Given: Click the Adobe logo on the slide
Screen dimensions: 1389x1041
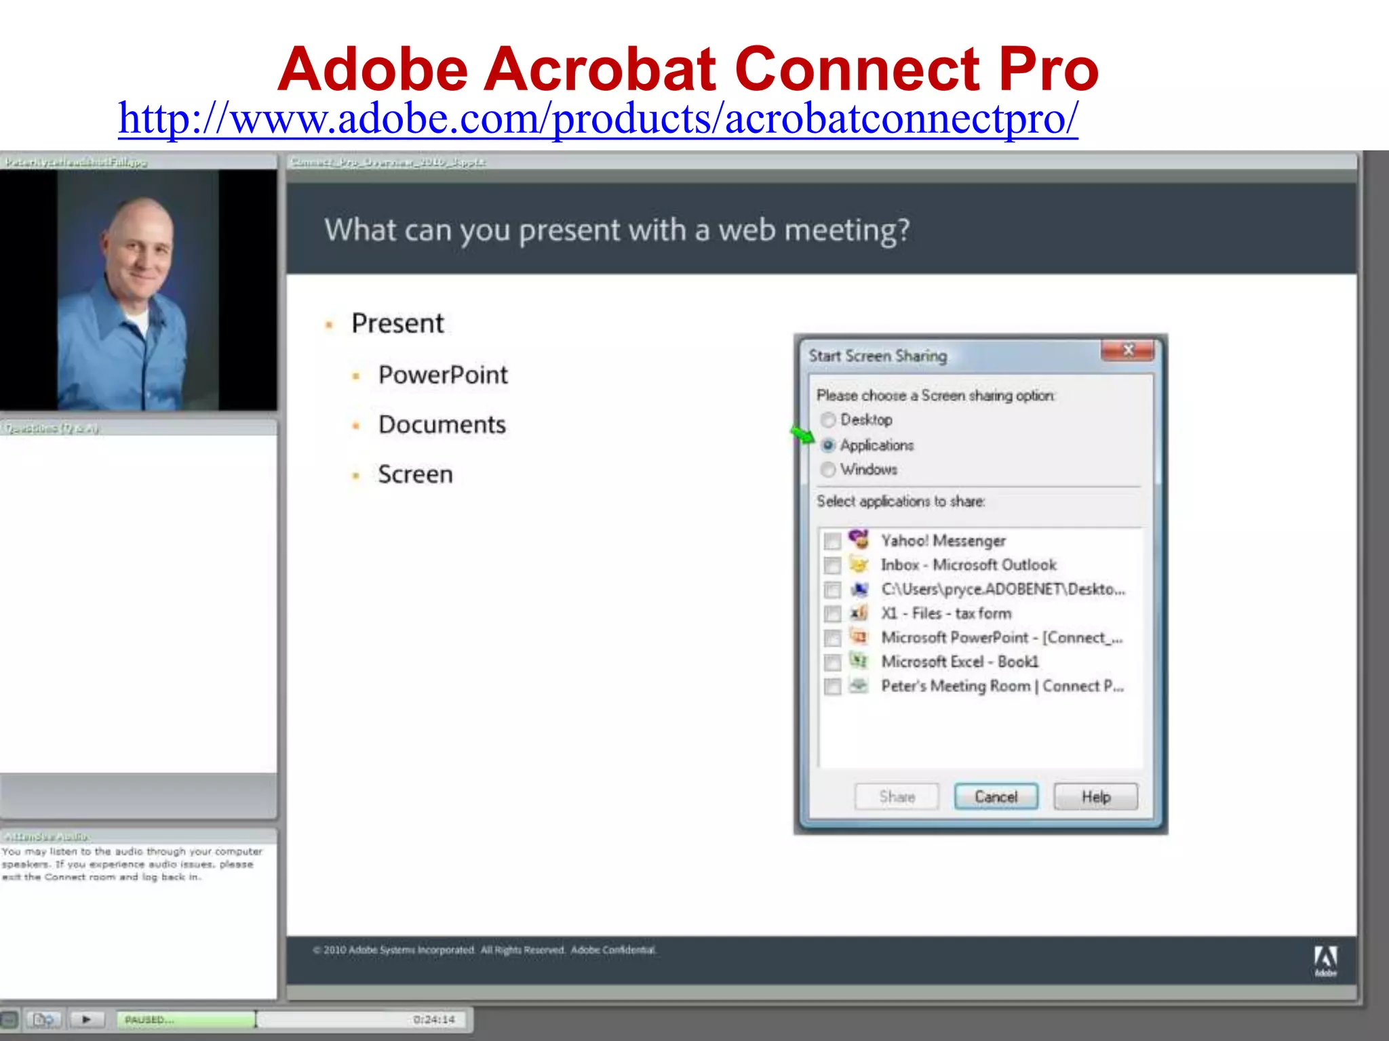Looking at the screenshot, I should coord(1326,961).
